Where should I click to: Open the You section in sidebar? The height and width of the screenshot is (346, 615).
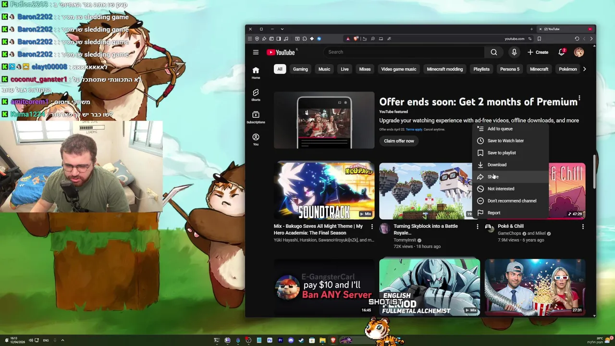click(256, 139)
